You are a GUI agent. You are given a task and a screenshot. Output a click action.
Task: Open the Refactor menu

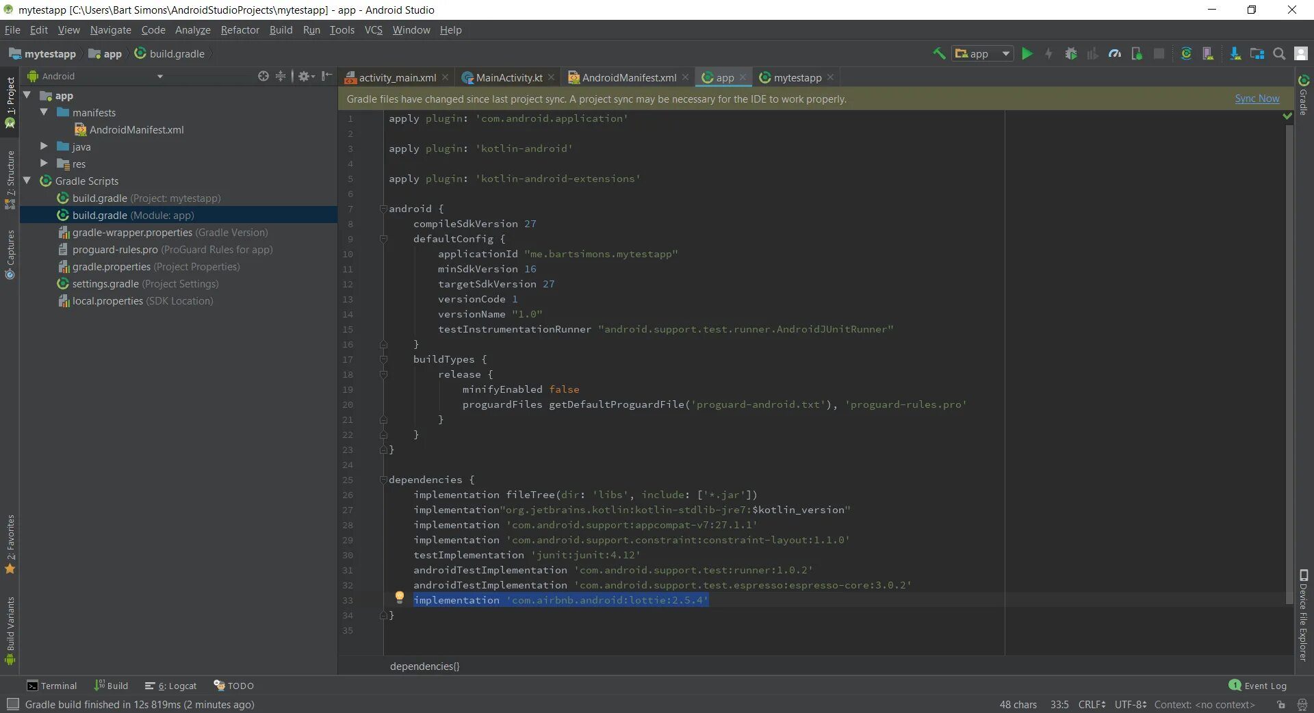(x=240, y=30)
